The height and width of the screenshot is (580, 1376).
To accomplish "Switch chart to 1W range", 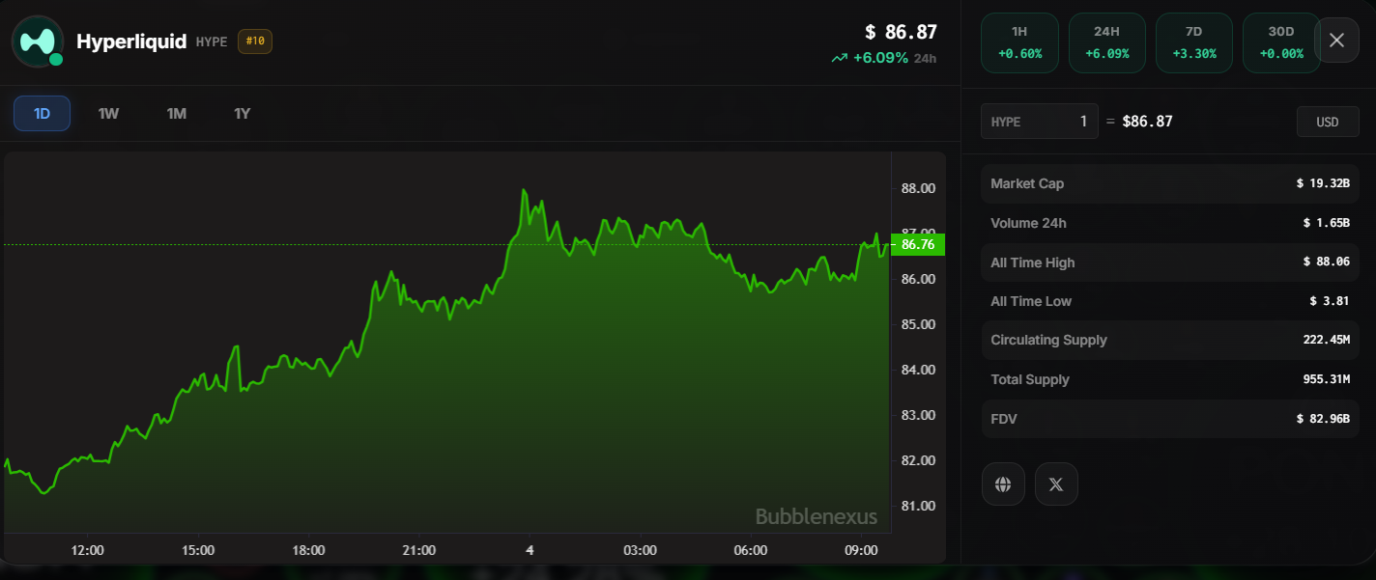I will coord(108,114).
